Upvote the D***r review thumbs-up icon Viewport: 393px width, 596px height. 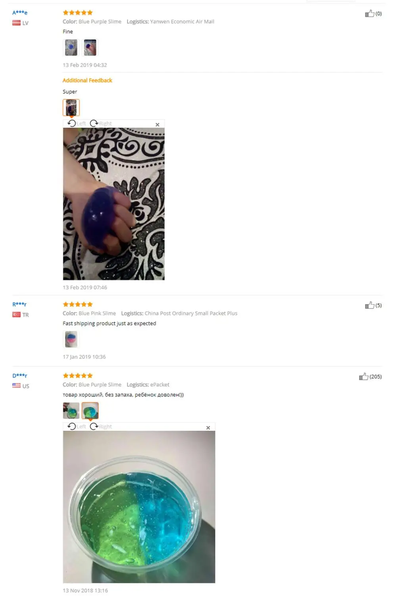pos(364,376)
